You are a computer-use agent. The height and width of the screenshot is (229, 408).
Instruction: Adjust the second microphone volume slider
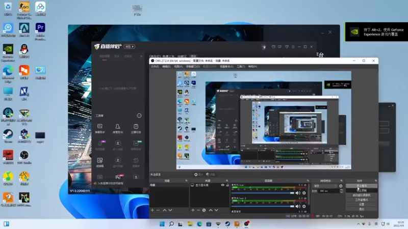click(x=263, y=207)
